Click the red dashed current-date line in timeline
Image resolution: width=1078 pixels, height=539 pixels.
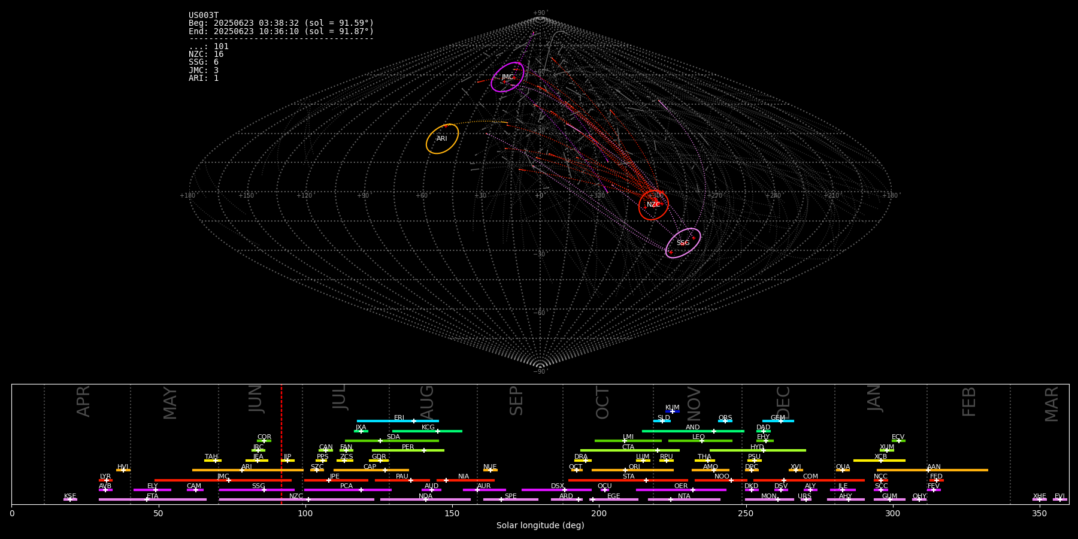click(x=281, y=444)
